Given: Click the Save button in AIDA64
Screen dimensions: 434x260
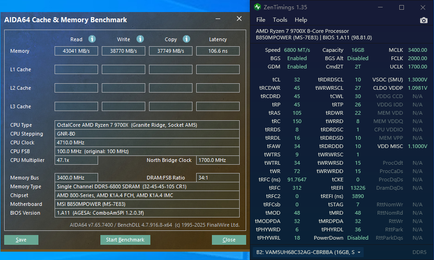Looking at the screenshot, I should pyautogui.click(x=21, y=240).
